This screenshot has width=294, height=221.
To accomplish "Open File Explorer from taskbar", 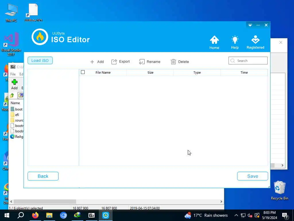I will pos(49,215).
